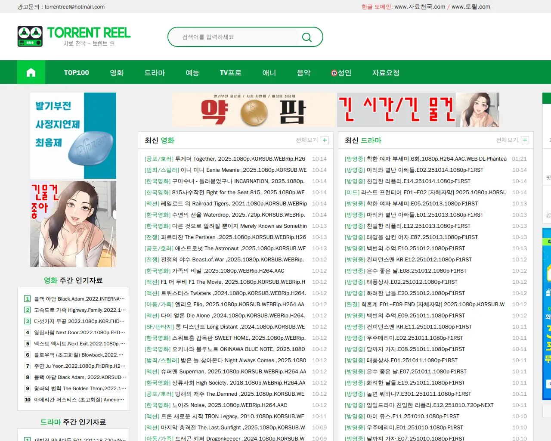
Task: View all latest movies via 전체보기
Action: pyautogui.click(x=307, y=140)
